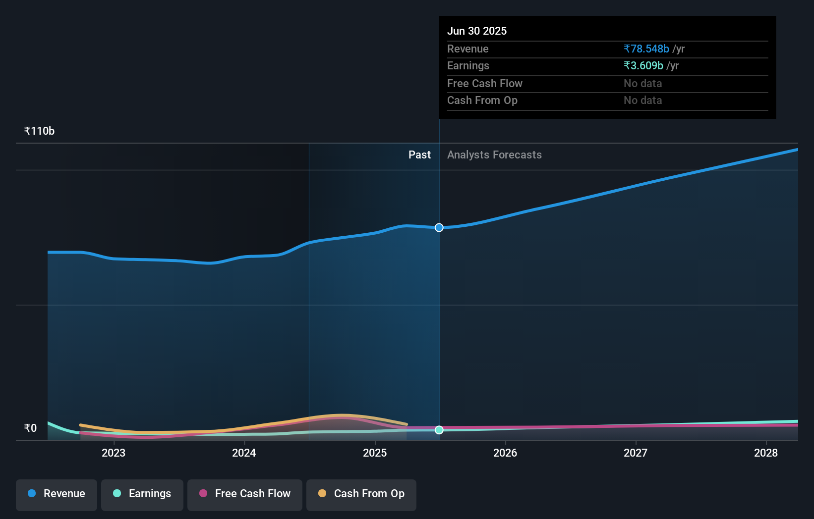Click the 2024 x-axis label
The height and width of the screenshot is (519, 814).
coord(244,453)
